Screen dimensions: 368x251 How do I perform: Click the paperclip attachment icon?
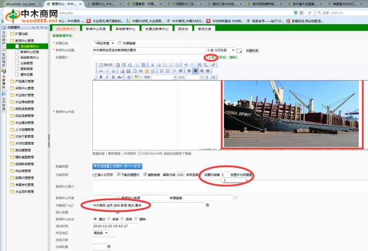(x=207, y=77)
